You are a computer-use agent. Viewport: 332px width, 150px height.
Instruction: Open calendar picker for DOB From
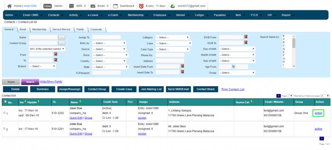pyautogui.click(x=246, y=37)
